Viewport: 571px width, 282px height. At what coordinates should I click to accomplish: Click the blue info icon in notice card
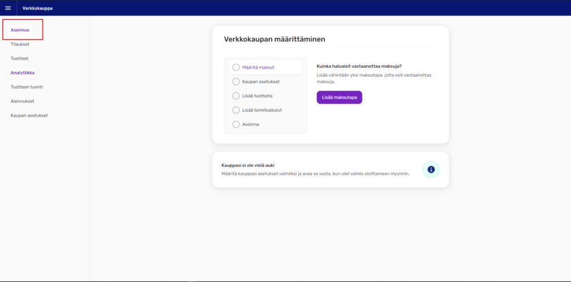pos(431,169)
